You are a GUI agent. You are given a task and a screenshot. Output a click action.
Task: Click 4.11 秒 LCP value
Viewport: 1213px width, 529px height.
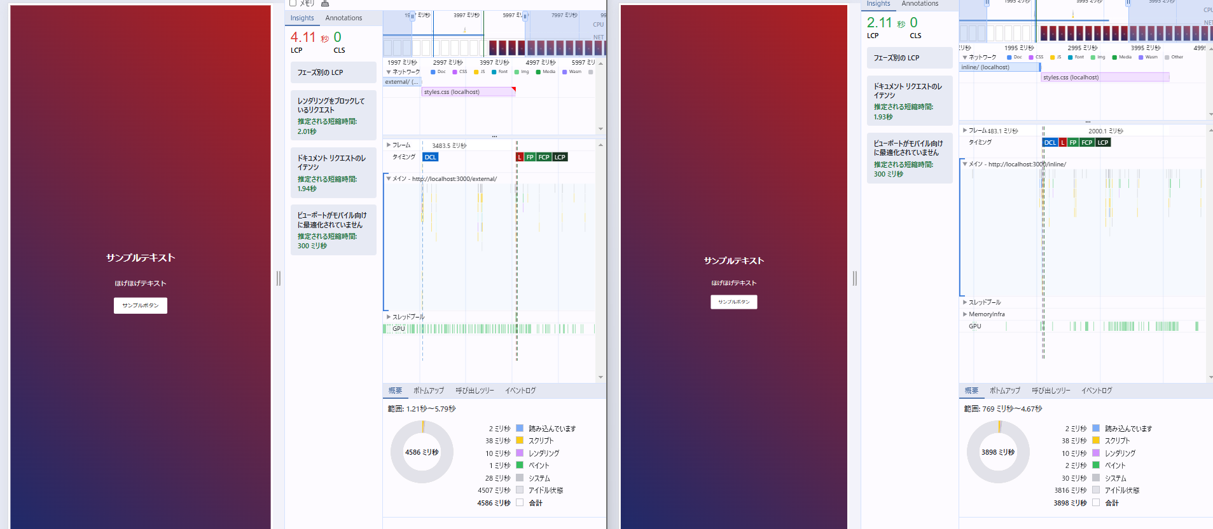[310, 37]
